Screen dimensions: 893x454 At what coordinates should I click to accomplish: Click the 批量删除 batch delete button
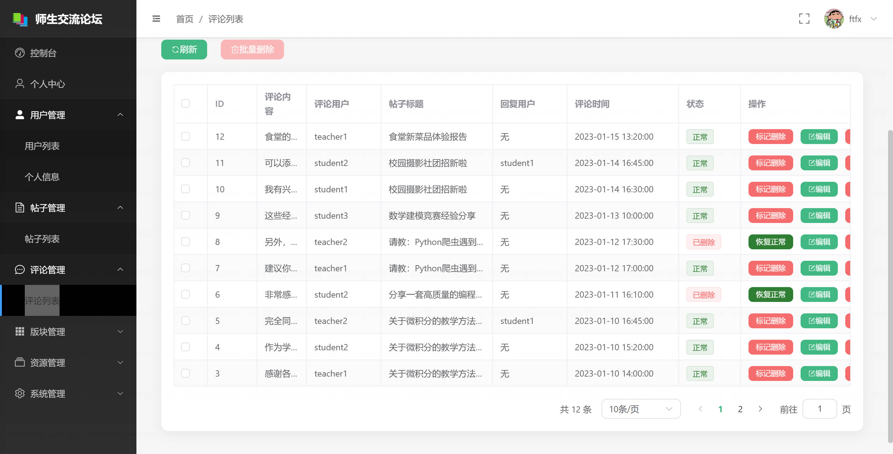pos(252,50)
